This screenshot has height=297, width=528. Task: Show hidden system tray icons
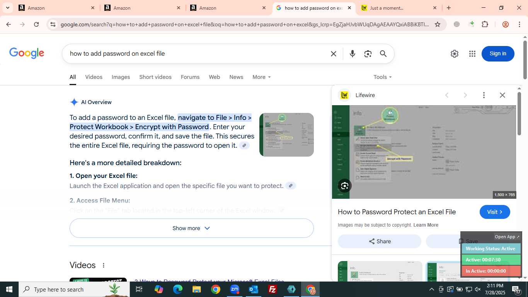coord(432,289)
